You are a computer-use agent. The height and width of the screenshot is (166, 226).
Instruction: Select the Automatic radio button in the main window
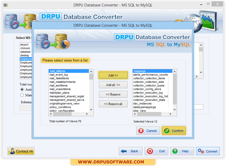click(22, 90)
